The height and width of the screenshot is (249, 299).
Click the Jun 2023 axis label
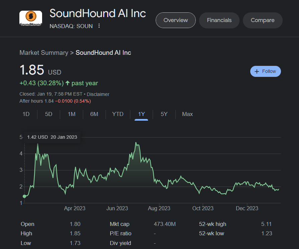117,208
